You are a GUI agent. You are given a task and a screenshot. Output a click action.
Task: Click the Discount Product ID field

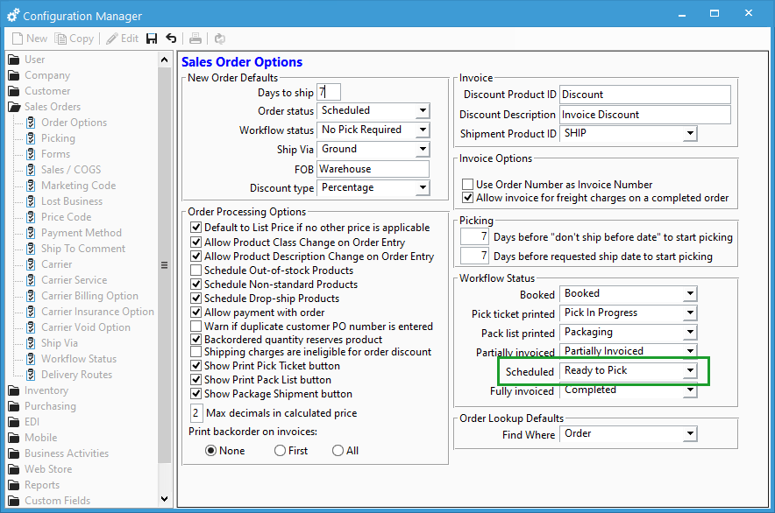click(645, 95)
